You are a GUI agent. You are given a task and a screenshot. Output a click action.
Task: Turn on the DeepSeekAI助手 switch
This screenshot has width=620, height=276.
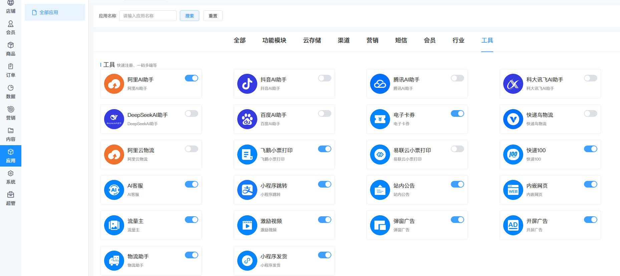pyautogui.click(x=192, y=113)
